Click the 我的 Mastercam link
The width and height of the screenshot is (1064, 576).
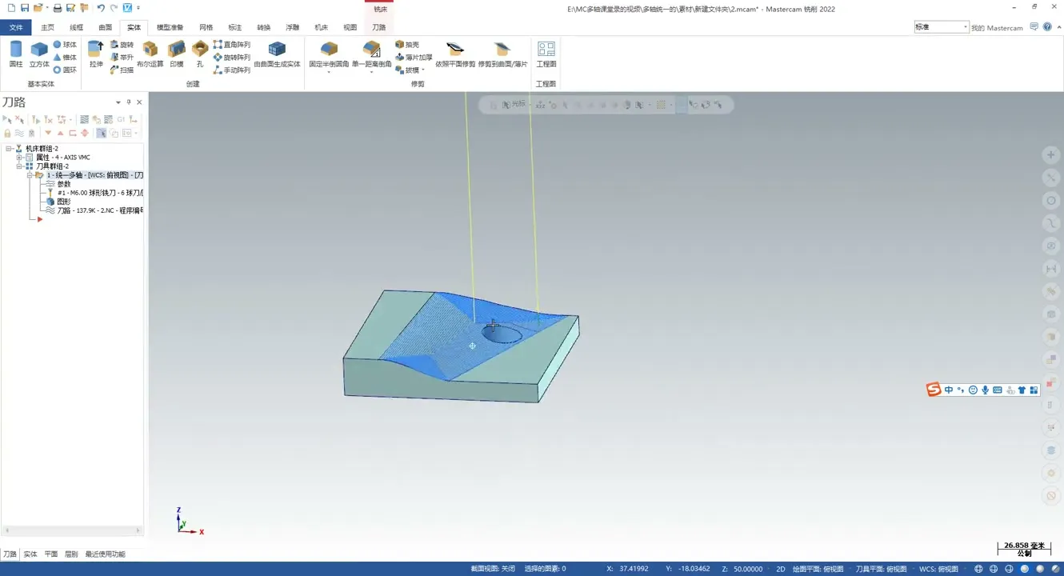point(997,28)
